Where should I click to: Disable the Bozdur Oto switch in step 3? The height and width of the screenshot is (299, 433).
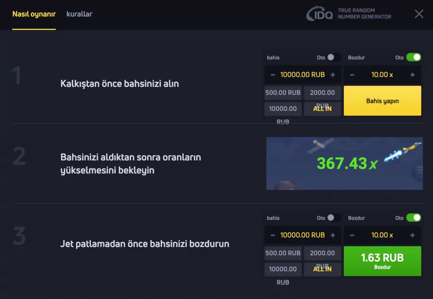pos(414,217)
